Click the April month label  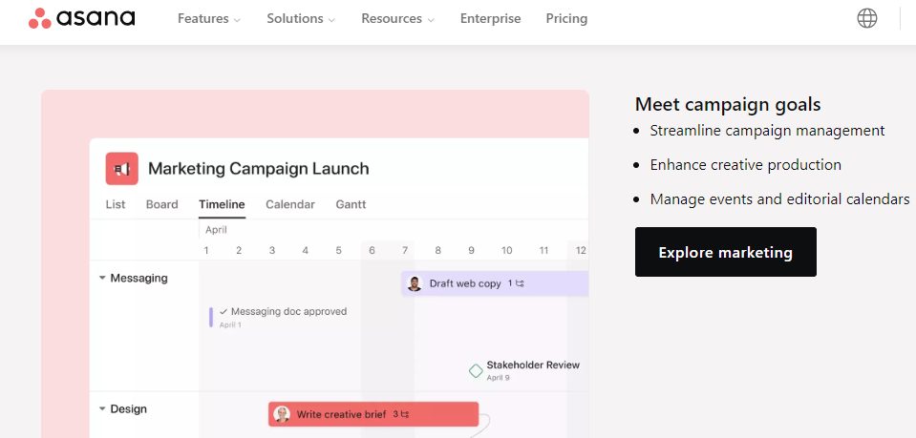point(216,230)
